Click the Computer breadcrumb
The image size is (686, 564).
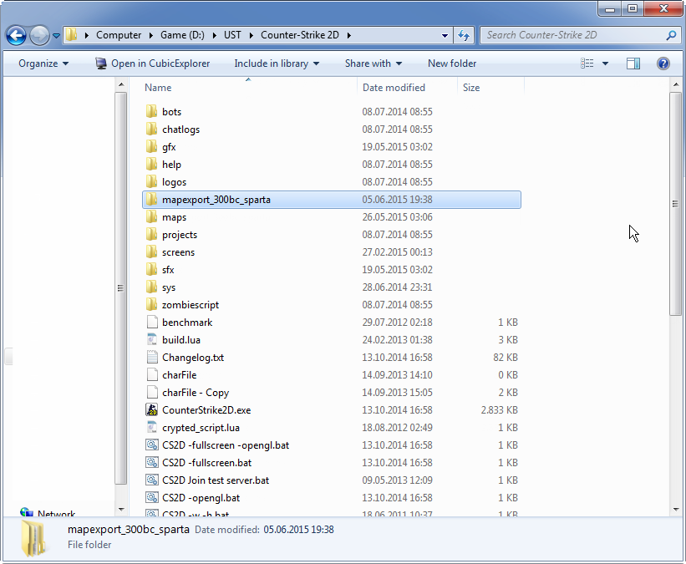119,35
